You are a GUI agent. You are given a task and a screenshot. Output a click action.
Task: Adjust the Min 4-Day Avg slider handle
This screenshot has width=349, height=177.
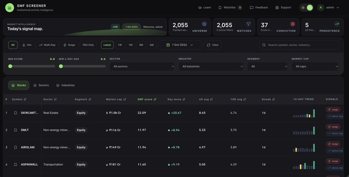(x=61, y=66)
